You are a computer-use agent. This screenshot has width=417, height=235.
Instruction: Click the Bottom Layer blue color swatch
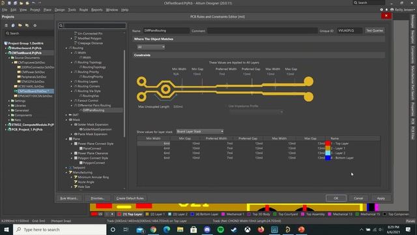[328, 158]
